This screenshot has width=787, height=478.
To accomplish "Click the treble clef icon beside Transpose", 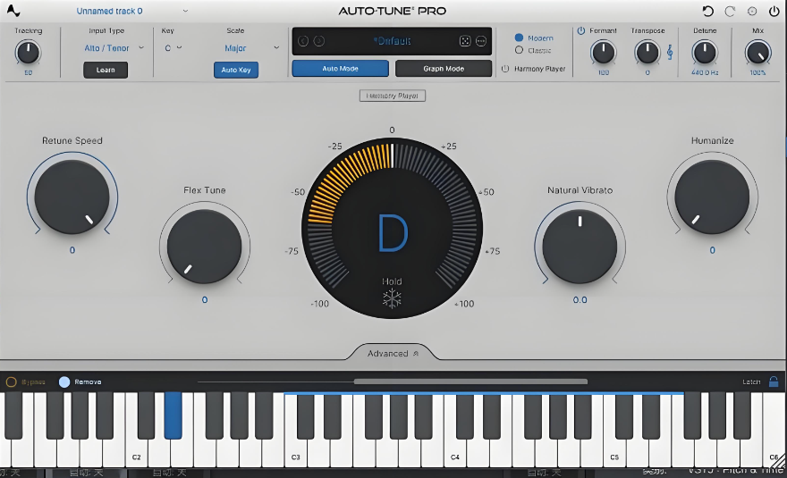I will (x=670, y=52).
